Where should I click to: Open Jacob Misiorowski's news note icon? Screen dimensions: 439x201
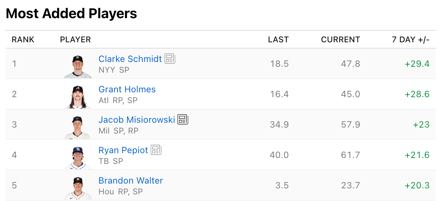click(x=183, y=119)
